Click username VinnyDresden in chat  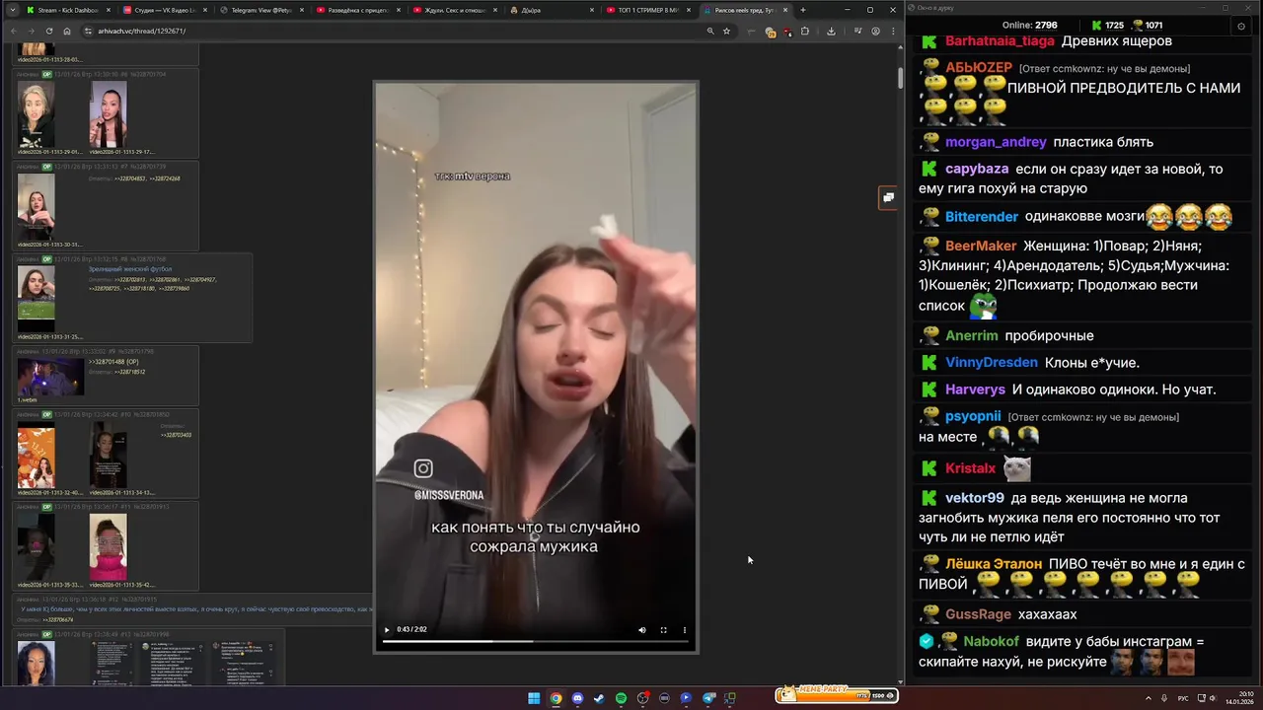[992, 362]
